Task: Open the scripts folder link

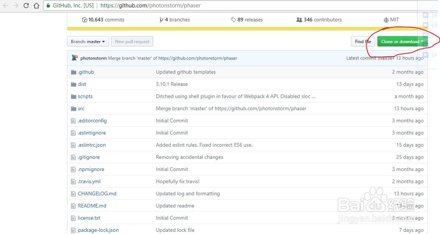Action: [85, 97]
